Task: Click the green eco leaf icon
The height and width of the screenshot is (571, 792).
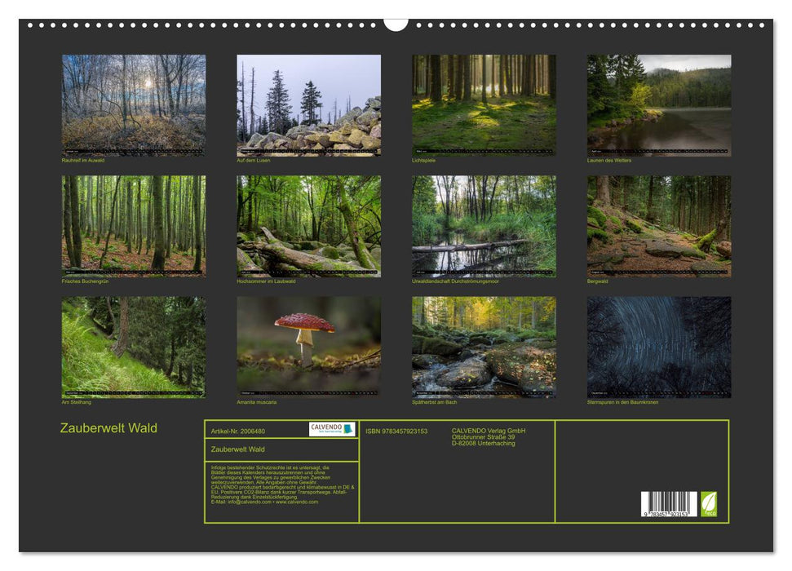Action: [709, 504]
